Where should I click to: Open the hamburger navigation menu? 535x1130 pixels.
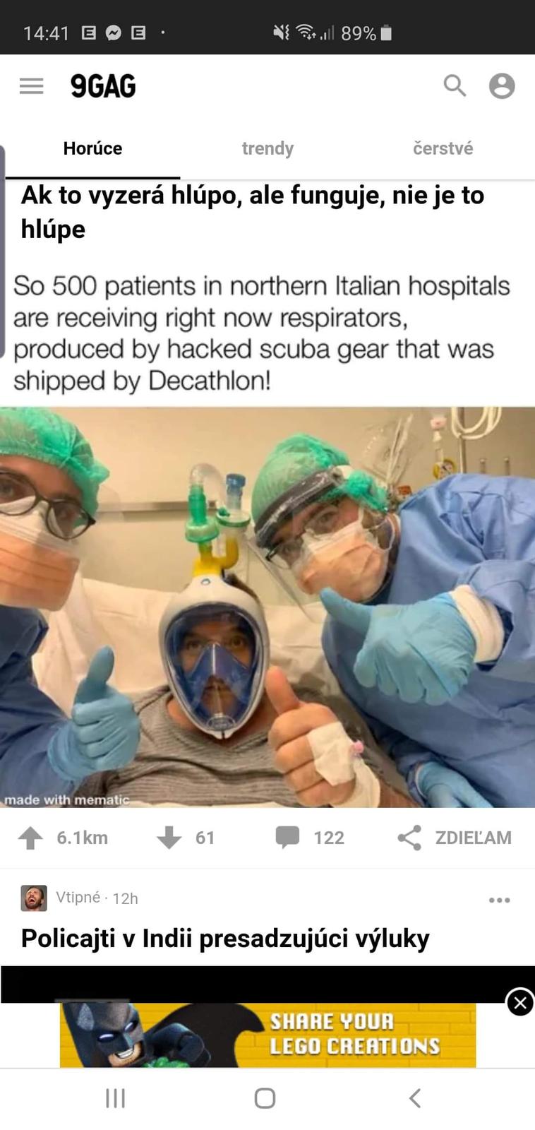(31, 86)
